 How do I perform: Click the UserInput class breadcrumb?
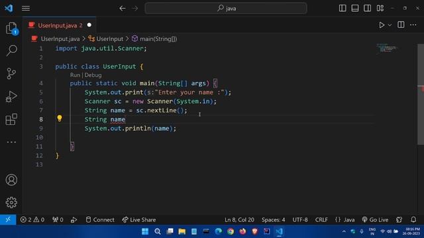(x=109, y=39)
